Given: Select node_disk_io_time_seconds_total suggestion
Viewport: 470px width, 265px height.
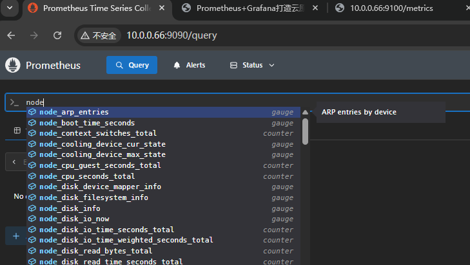Looking at the screenshot, I should pos(163,230).
